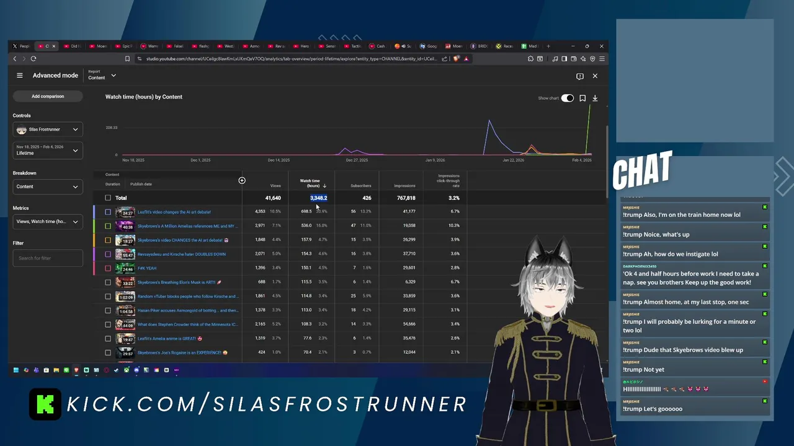The width and height of the screenshot is (794, 446).
Task: Download the report with the download icon
Action: pos(595,98)
